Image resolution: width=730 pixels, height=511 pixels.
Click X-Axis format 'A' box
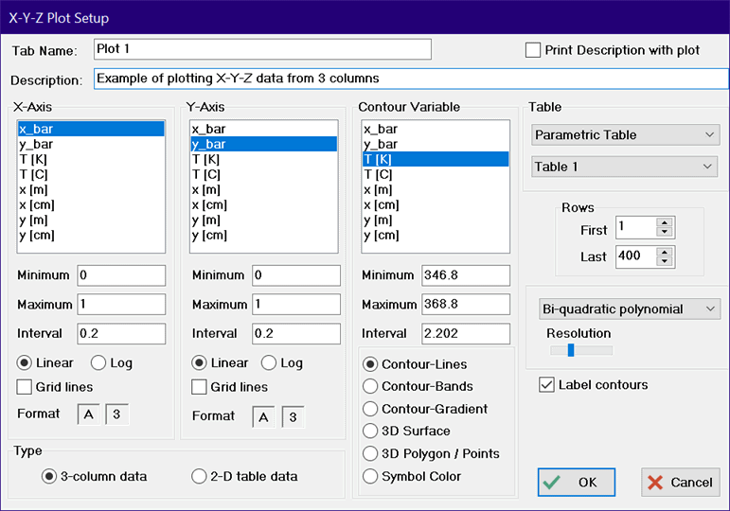pos(86,414)
